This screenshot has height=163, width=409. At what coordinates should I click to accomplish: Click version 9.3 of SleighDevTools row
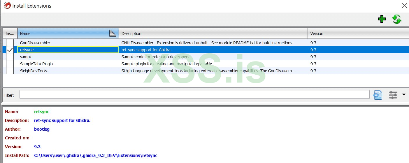313,71
